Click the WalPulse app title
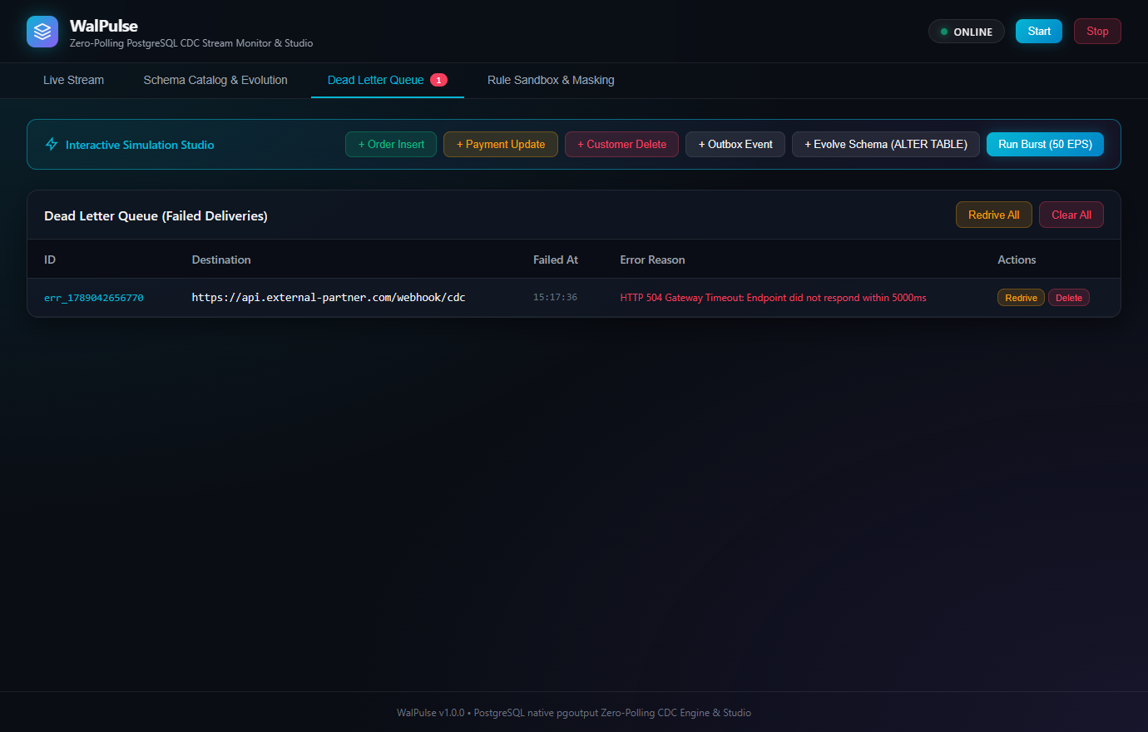The height and width of the screenshot is (732, 1148). click(104, 26)
